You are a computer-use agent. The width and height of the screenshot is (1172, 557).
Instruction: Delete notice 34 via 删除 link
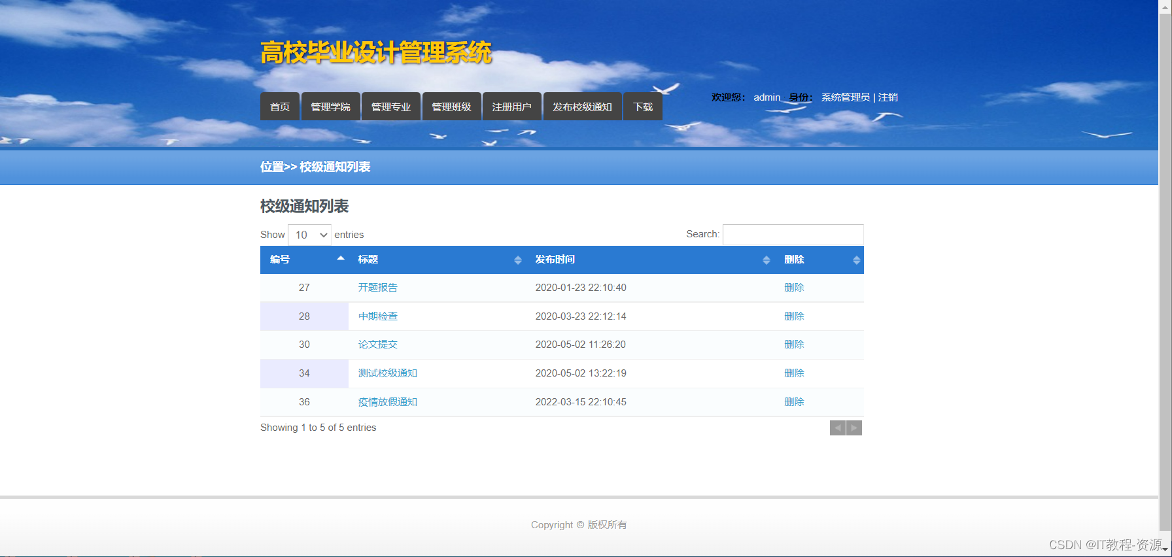point(794,373)
